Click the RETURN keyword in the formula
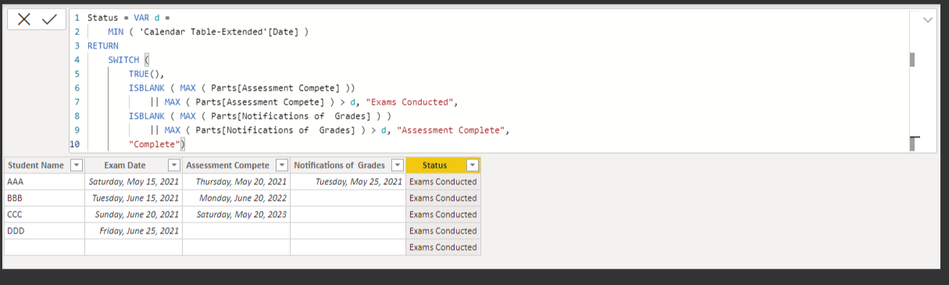 103,45
